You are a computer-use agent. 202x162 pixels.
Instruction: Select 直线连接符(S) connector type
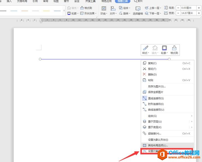156,98
